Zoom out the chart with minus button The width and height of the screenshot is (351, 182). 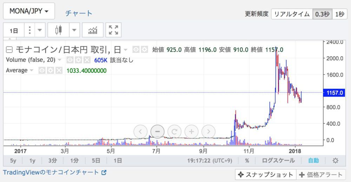[x=157, y=132]
